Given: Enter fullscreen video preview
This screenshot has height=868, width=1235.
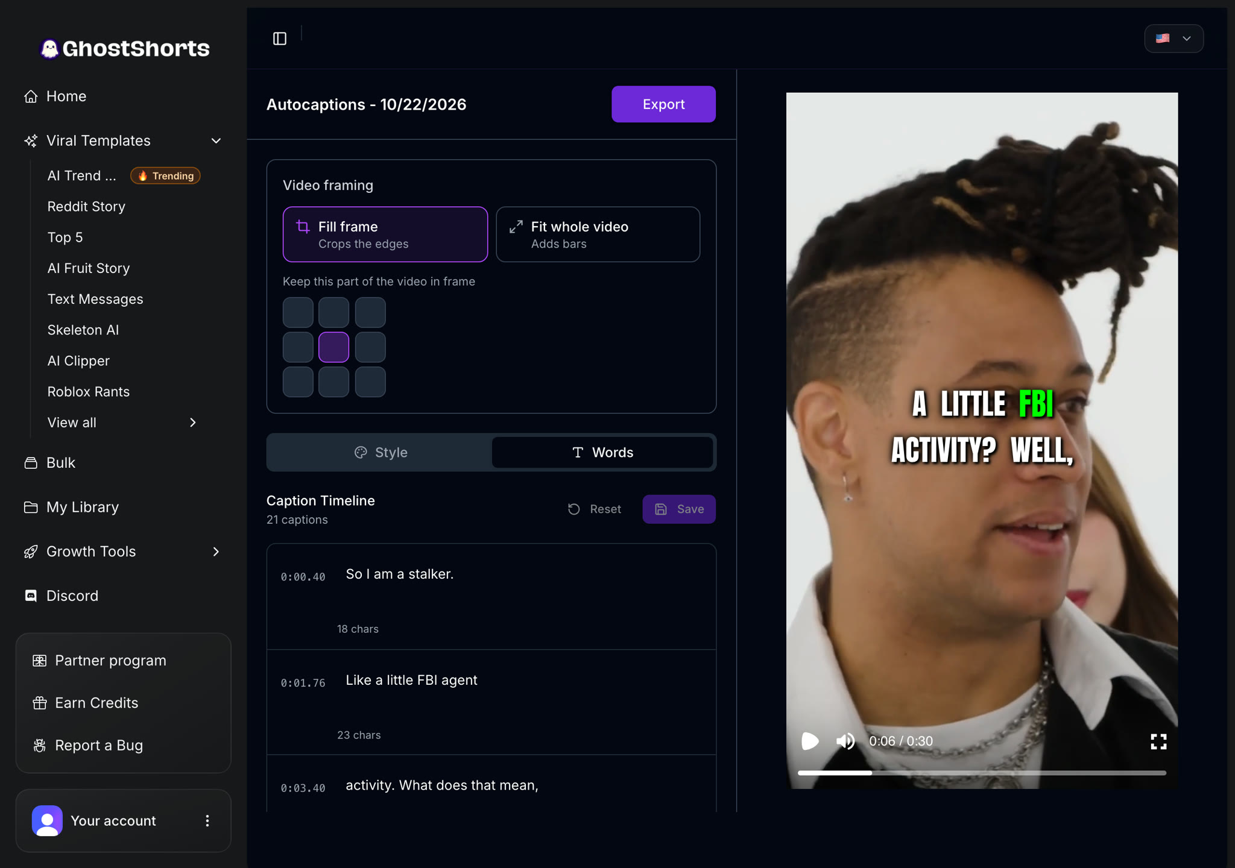Looking at the screenshot, I should point(1158,741).
